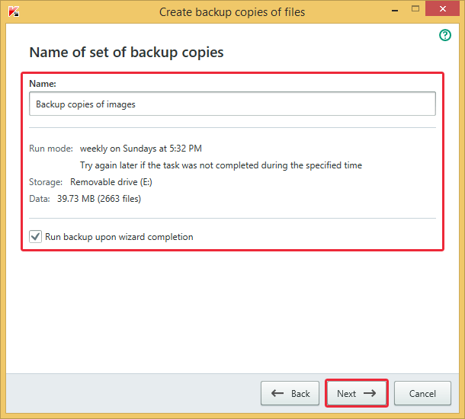Minimize the backup wizard window
This screenshot has width=465, height=419.
click(394, 10)
